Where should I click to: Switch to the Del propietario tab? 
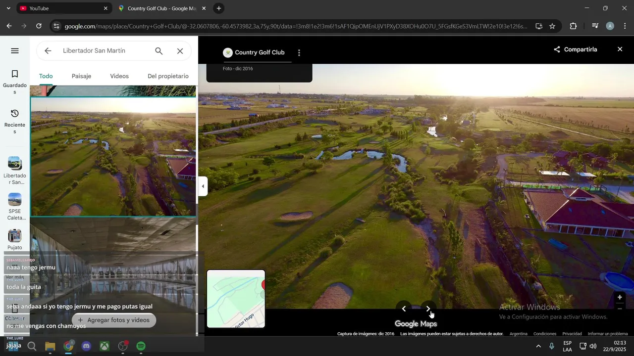coord(168,76)
